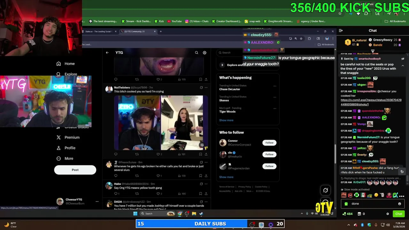The height and width of the screenshot is (230, 409).
Task: Open the Creator Dashboard bookmark
Action: coord(227,21)
